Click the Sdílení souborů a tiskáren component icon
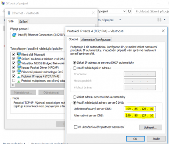Viewport: 169px width, 144px height. point(19,59)
